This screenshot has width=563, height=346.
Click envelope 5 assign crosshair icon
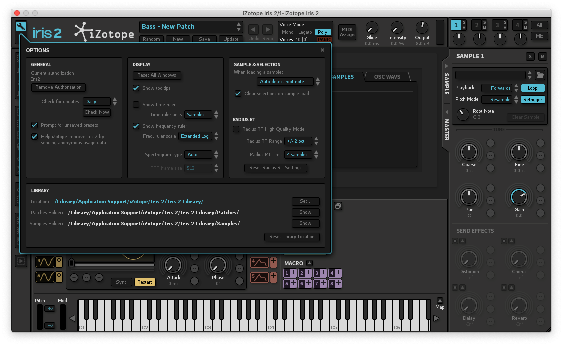(x=273, y=277)
